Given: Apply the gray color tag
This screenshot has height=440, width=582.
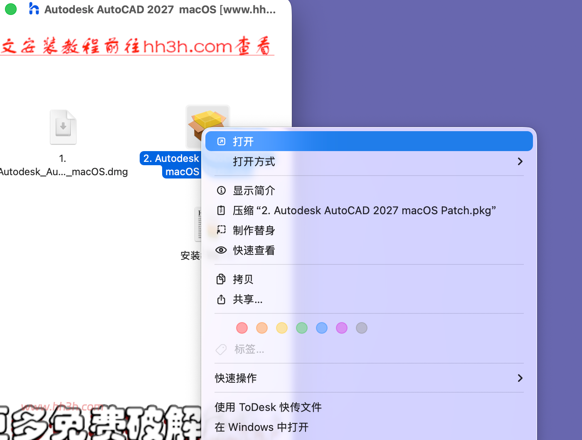Looking at the screenshot, I should 362,328.
